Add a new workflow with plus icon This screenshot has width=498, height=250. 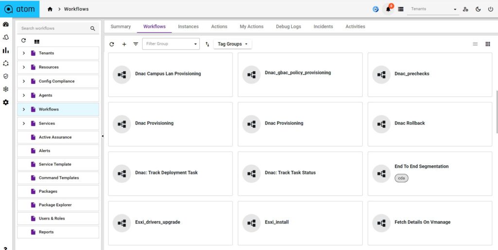(x=124, y=44)
